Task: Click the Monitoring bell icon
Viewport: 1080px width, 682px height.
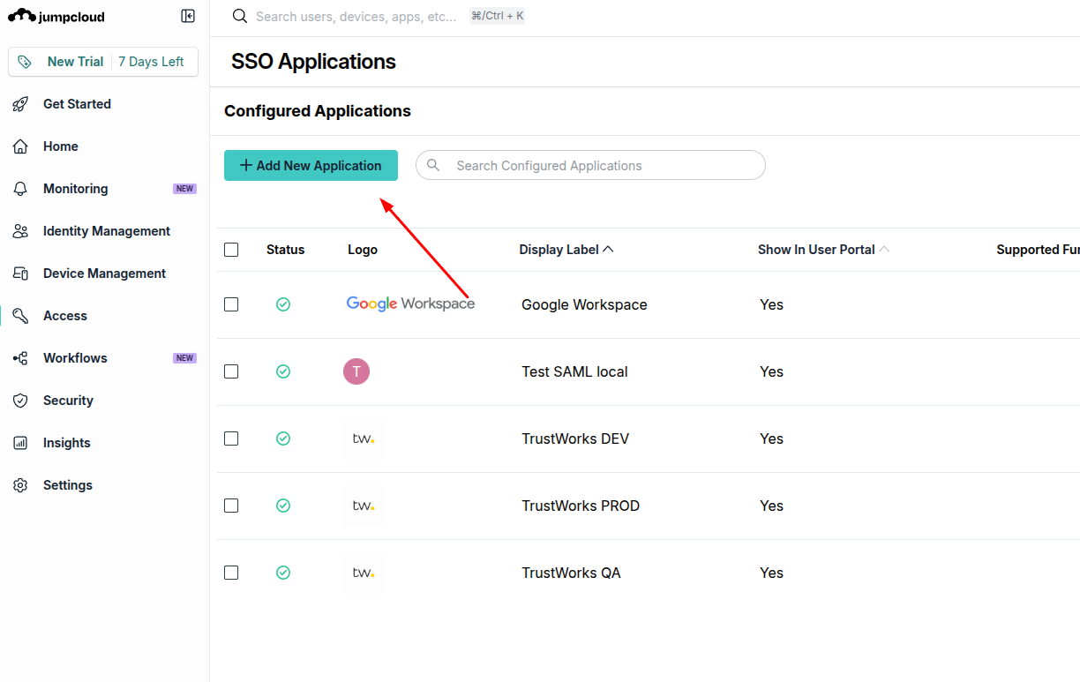Action: point(20,189)
